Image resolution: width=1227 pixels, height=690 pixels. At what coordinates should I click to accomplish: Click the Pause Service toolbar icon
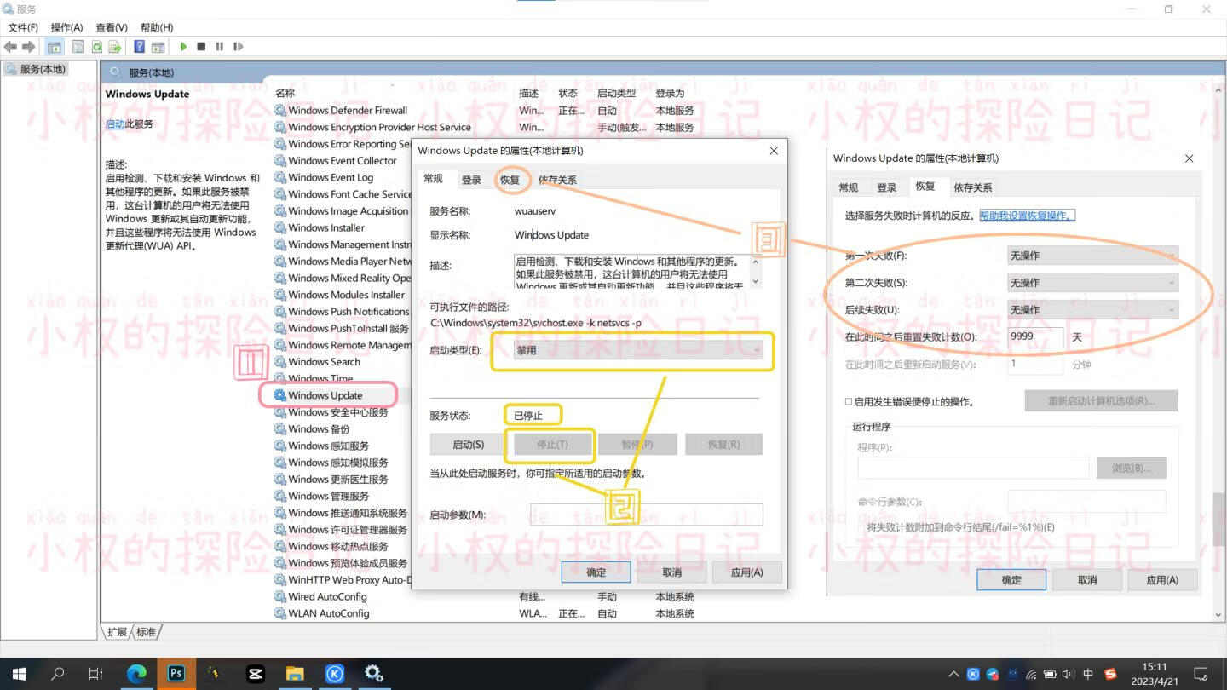pos(220,47)
